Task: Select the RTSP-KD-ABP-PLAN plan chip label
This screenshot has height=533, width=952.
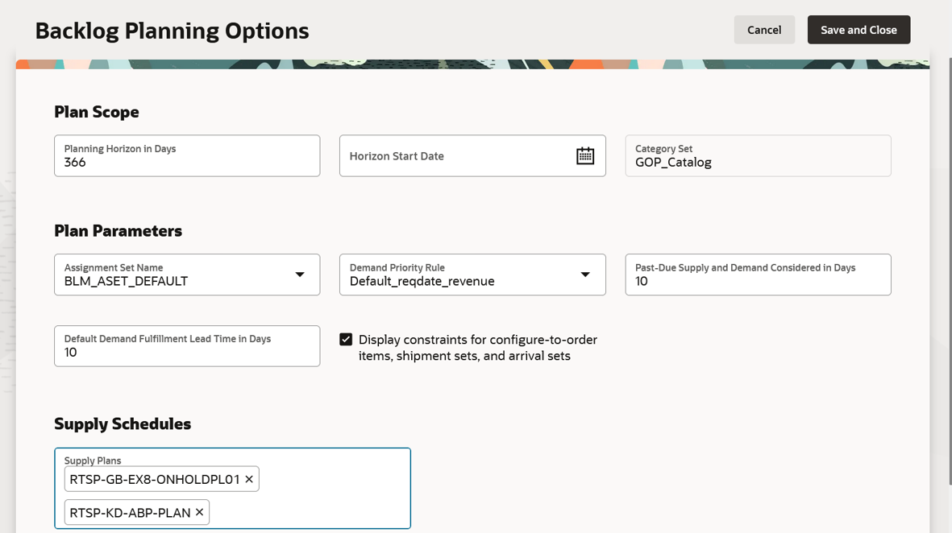Action: [130, 513]
